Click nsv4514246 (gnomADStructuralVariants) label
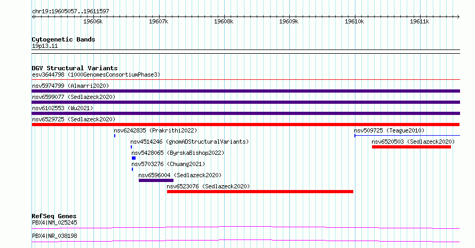The width and height of the screenshot is (475, 248). [x=189, y=142]
